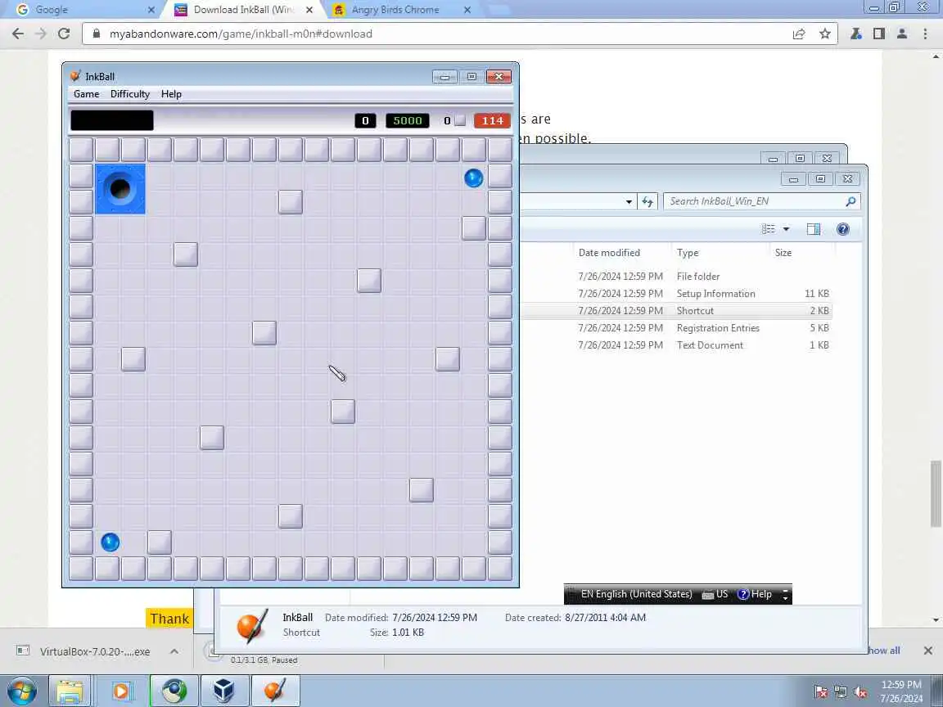Switch to InkBall in the taskbar
Screen dimensions: 943x707
275,691
